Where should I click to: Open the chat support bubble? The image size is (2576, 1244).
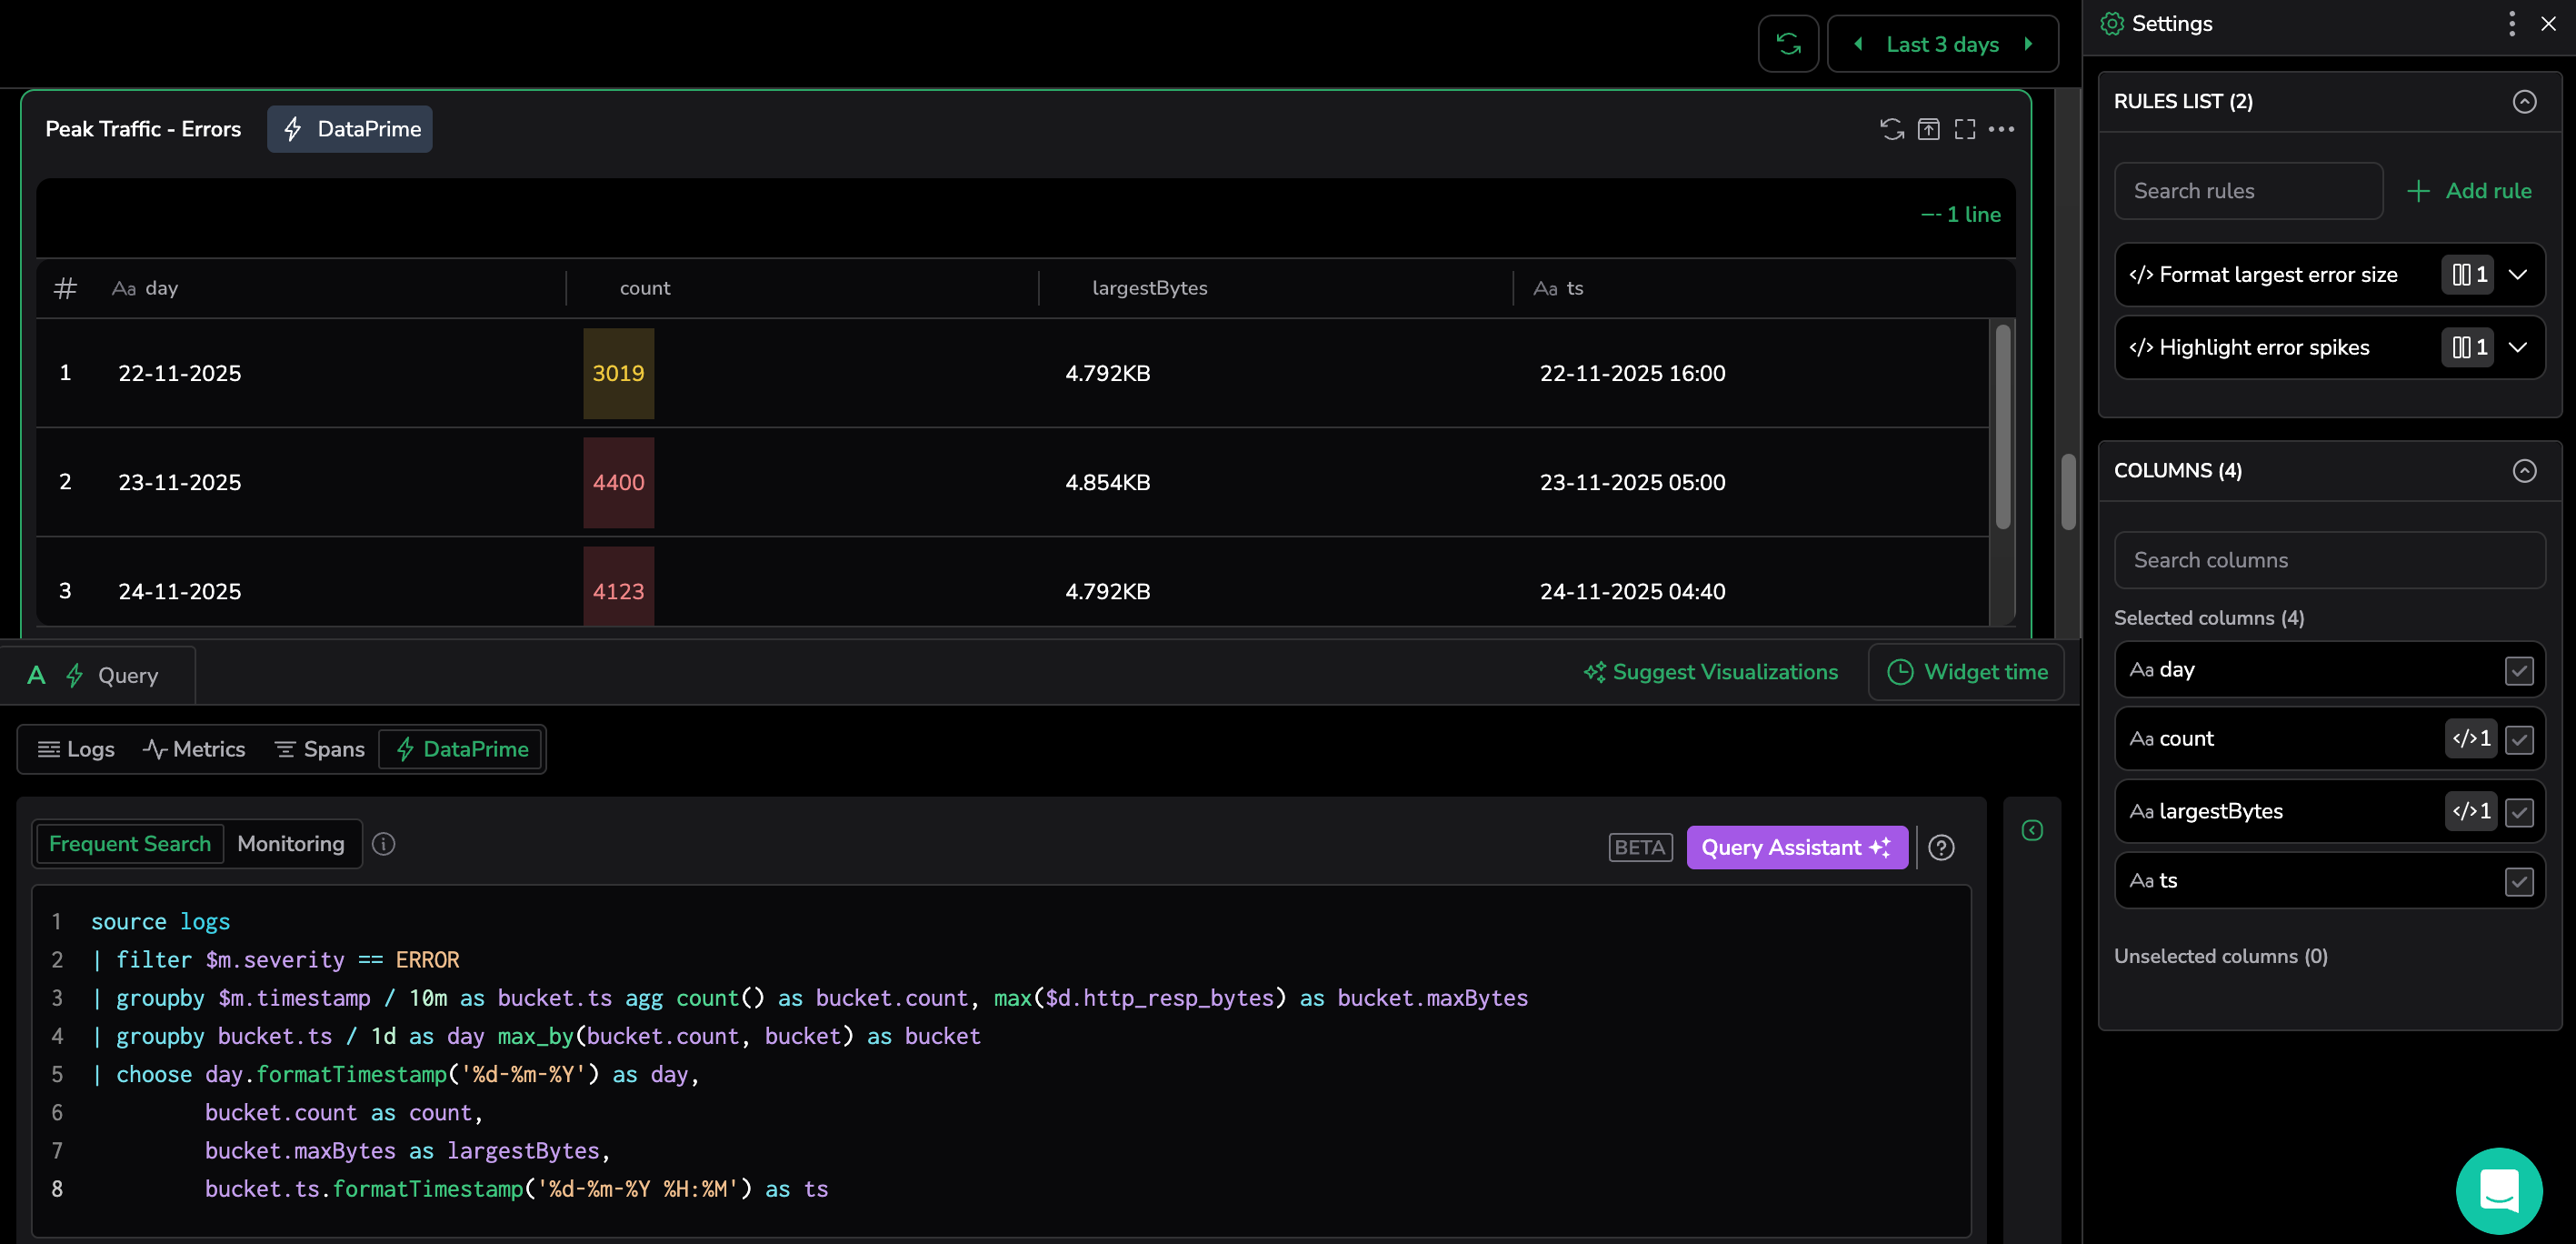(2498, 1190)
